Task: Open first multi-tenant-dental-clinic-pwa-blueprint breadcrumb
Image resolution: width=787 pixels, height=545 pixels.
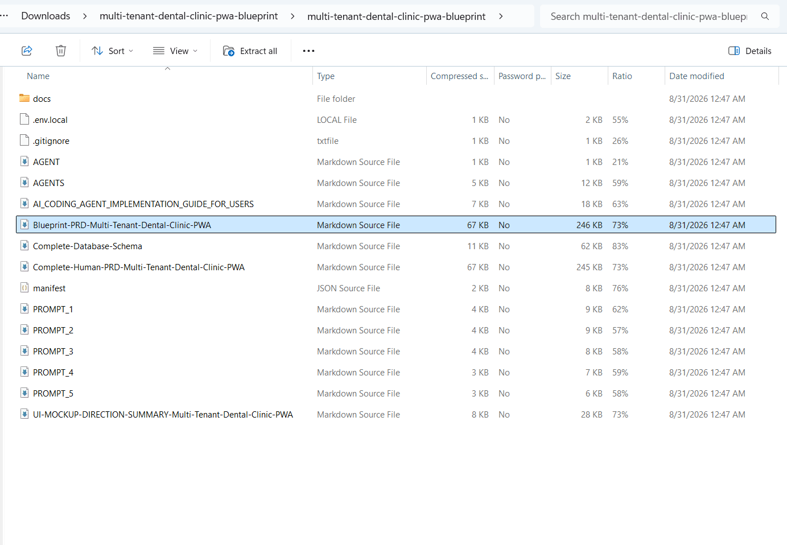Action: (x=189, y=16)
